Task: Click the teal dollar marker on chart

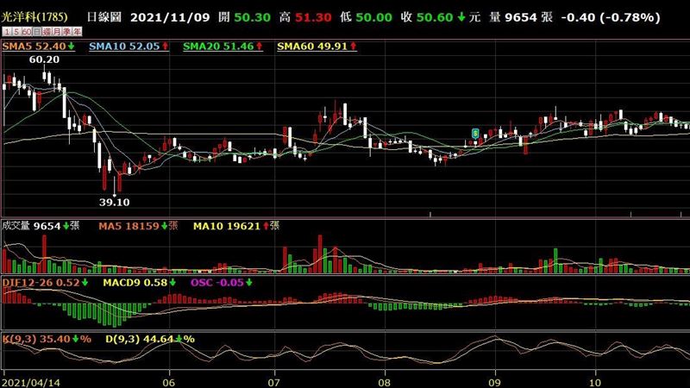Action: pyautogui.click(x=475, y=134)
